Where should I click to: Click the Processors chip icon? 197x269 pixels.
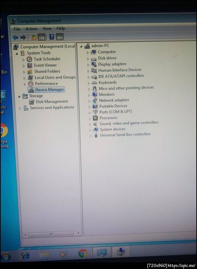tap(95, 118)
